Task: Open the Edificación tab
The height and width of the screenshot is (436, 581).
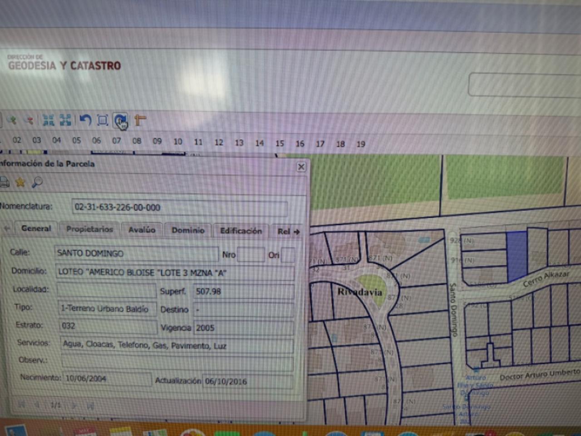Action: (x=241, y=231)
